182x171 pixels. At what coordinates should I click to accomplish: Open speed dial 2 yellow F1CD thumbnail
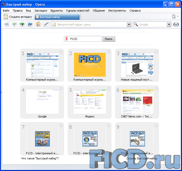[x=90, y=65]
